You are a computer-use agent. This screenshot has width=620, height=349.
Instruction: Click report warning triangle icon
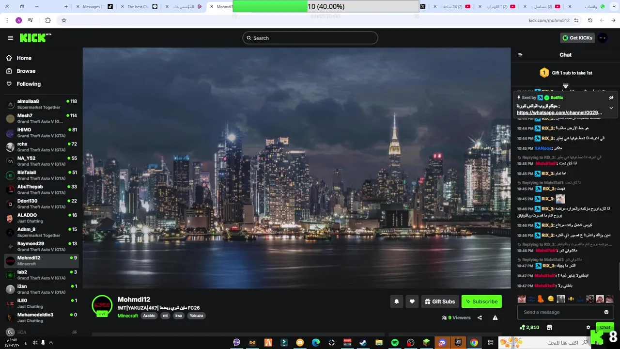pos(495,318)
